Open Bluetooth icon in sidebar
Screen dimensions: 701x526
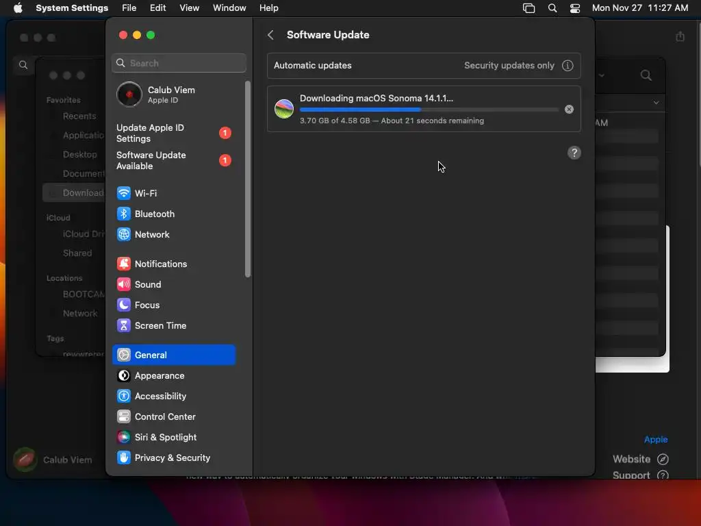pos(124,214)
